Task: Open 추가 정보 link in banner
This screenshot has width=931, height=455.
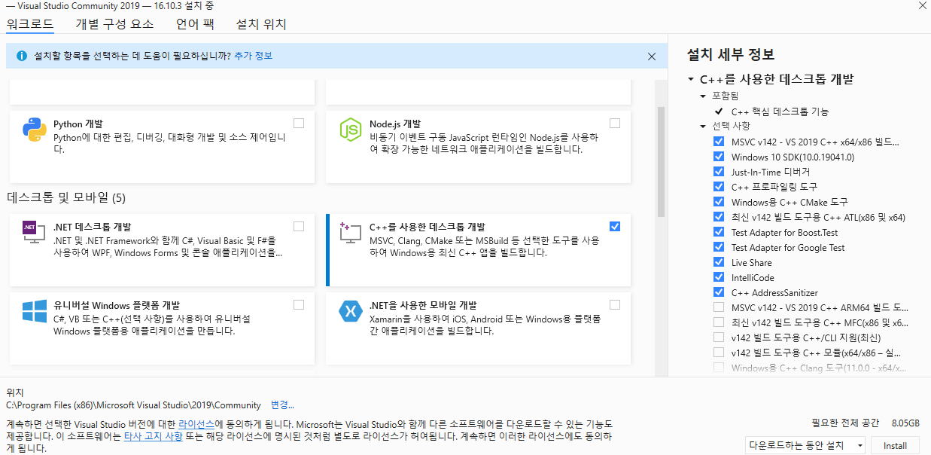Action: click(253, 56)
